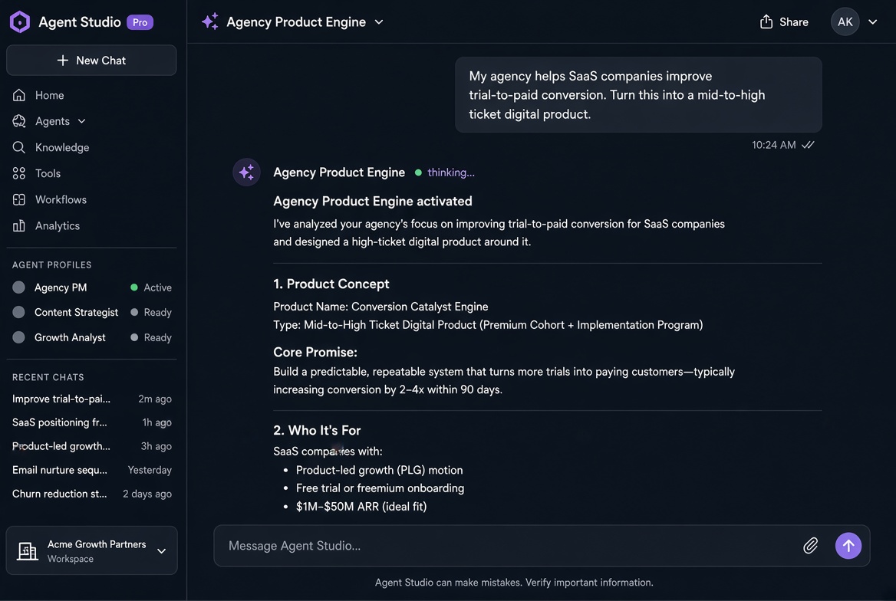
Task: Click the Workflows icon
Action: tap(19, 199)
